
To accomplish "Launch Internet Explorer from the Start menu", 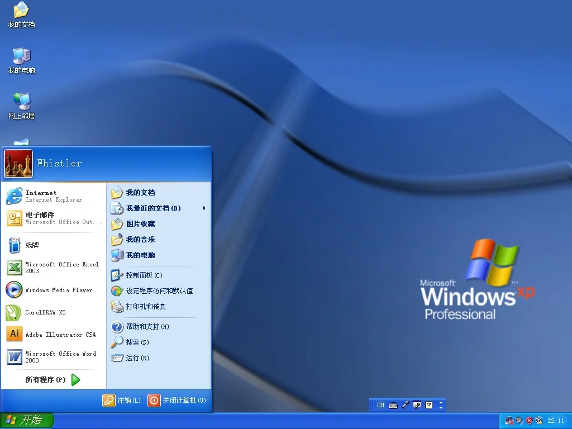I will tap(53, 196).
